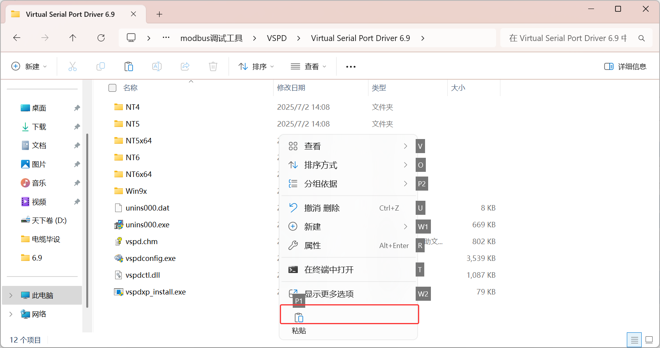Click VSPD breadcrumb
This screenshot has width=660, height=348.
[277, 38]
